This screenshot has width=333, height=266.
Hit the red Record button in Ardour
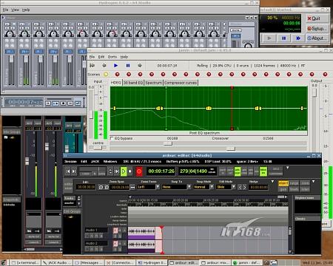pos(139,171)
